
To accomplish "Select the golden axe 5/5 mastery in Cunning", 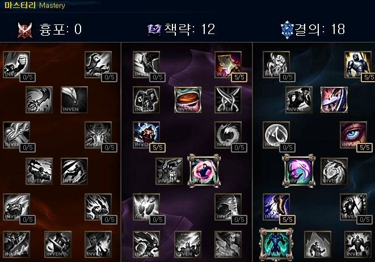I will point(228,65).
